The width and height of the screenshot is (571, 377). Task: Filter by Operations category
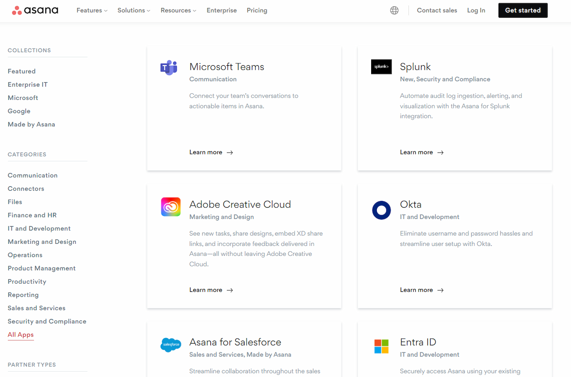pyautogui.click(x=25, y=255)
